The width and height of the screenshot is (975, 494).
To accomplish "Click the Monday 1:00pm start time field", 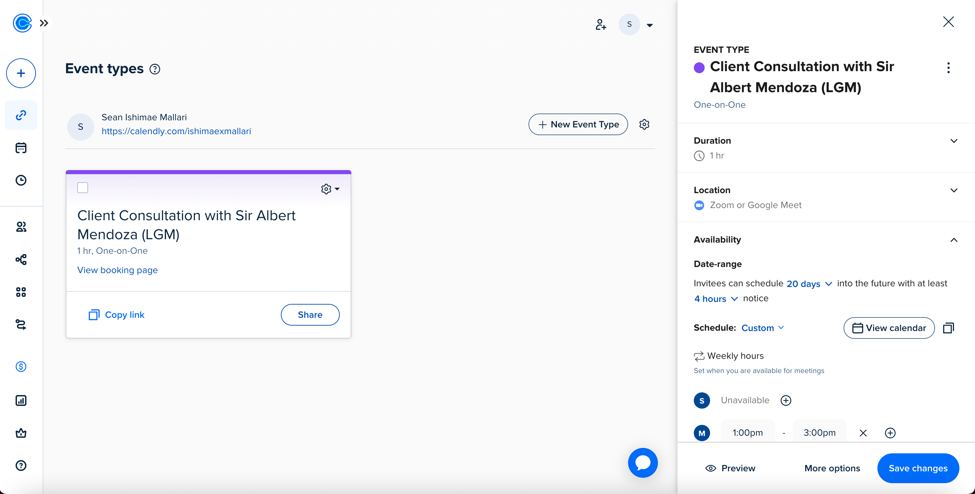I will click(x=747, y=433).
